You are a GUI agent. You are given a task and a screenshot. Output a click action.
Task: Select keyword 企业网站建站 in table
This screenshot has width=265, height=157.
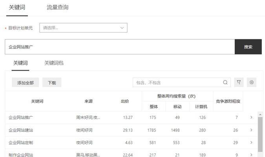tap(21, 130)
